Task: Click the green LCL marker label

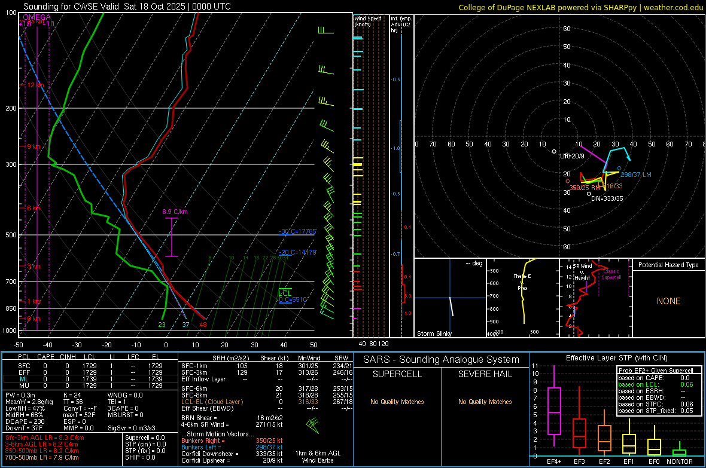Action: tap(285, 293)
